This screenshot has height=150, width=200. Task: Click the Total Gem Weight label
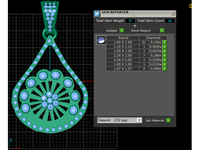(110, 21)
